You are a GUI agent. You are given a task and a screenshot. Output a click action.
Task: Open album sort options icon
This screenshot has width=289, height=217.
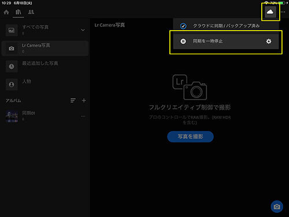pos(73,100)
